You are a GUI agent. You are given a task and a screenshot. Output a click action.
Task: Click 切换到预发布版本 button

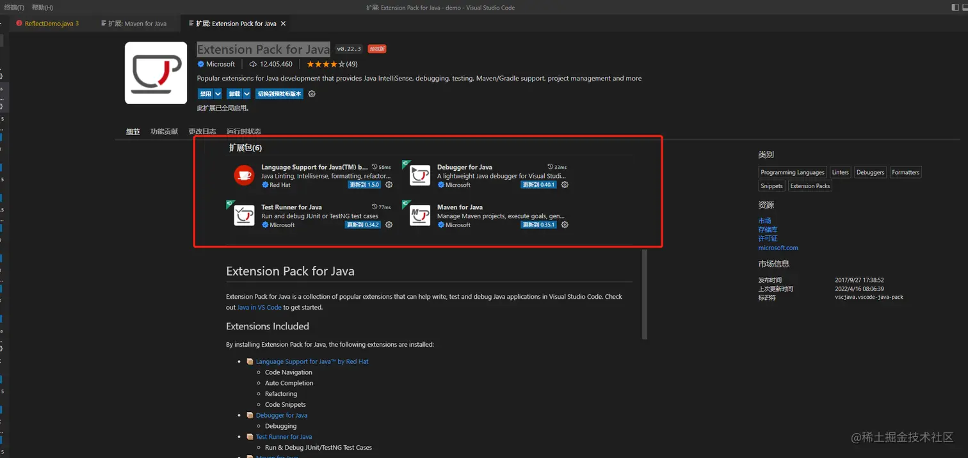pyautogui.click(x=279, y=94)
